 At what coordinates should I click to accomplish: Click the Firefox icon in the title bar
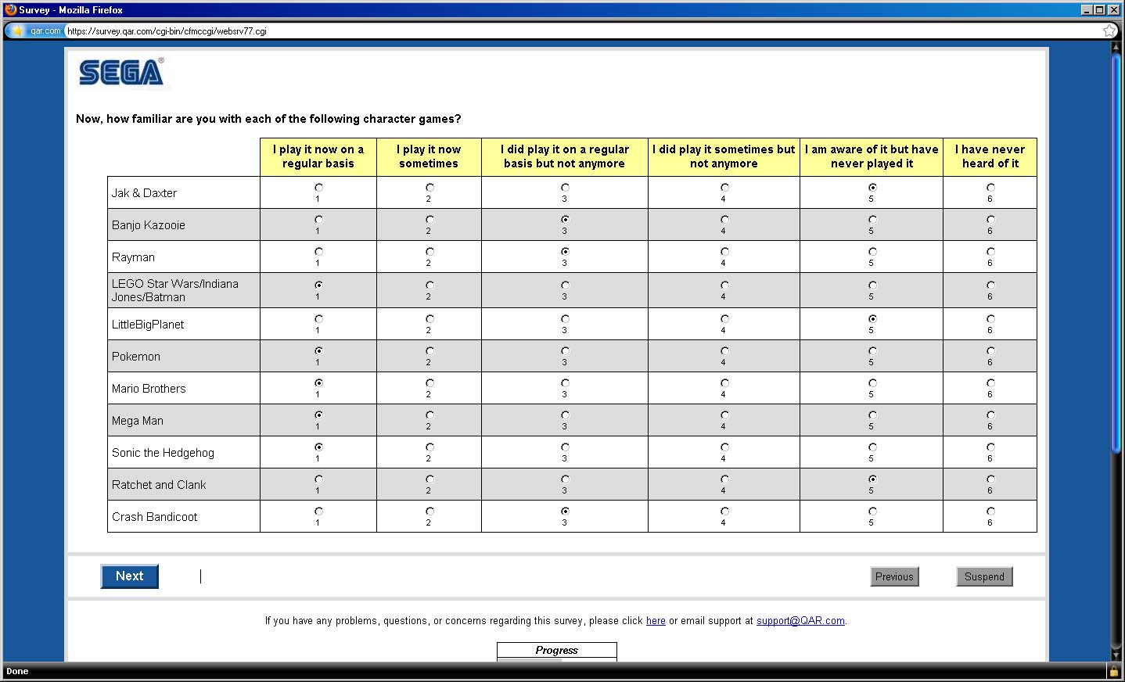pyautogui.click(x=11, y=9)
